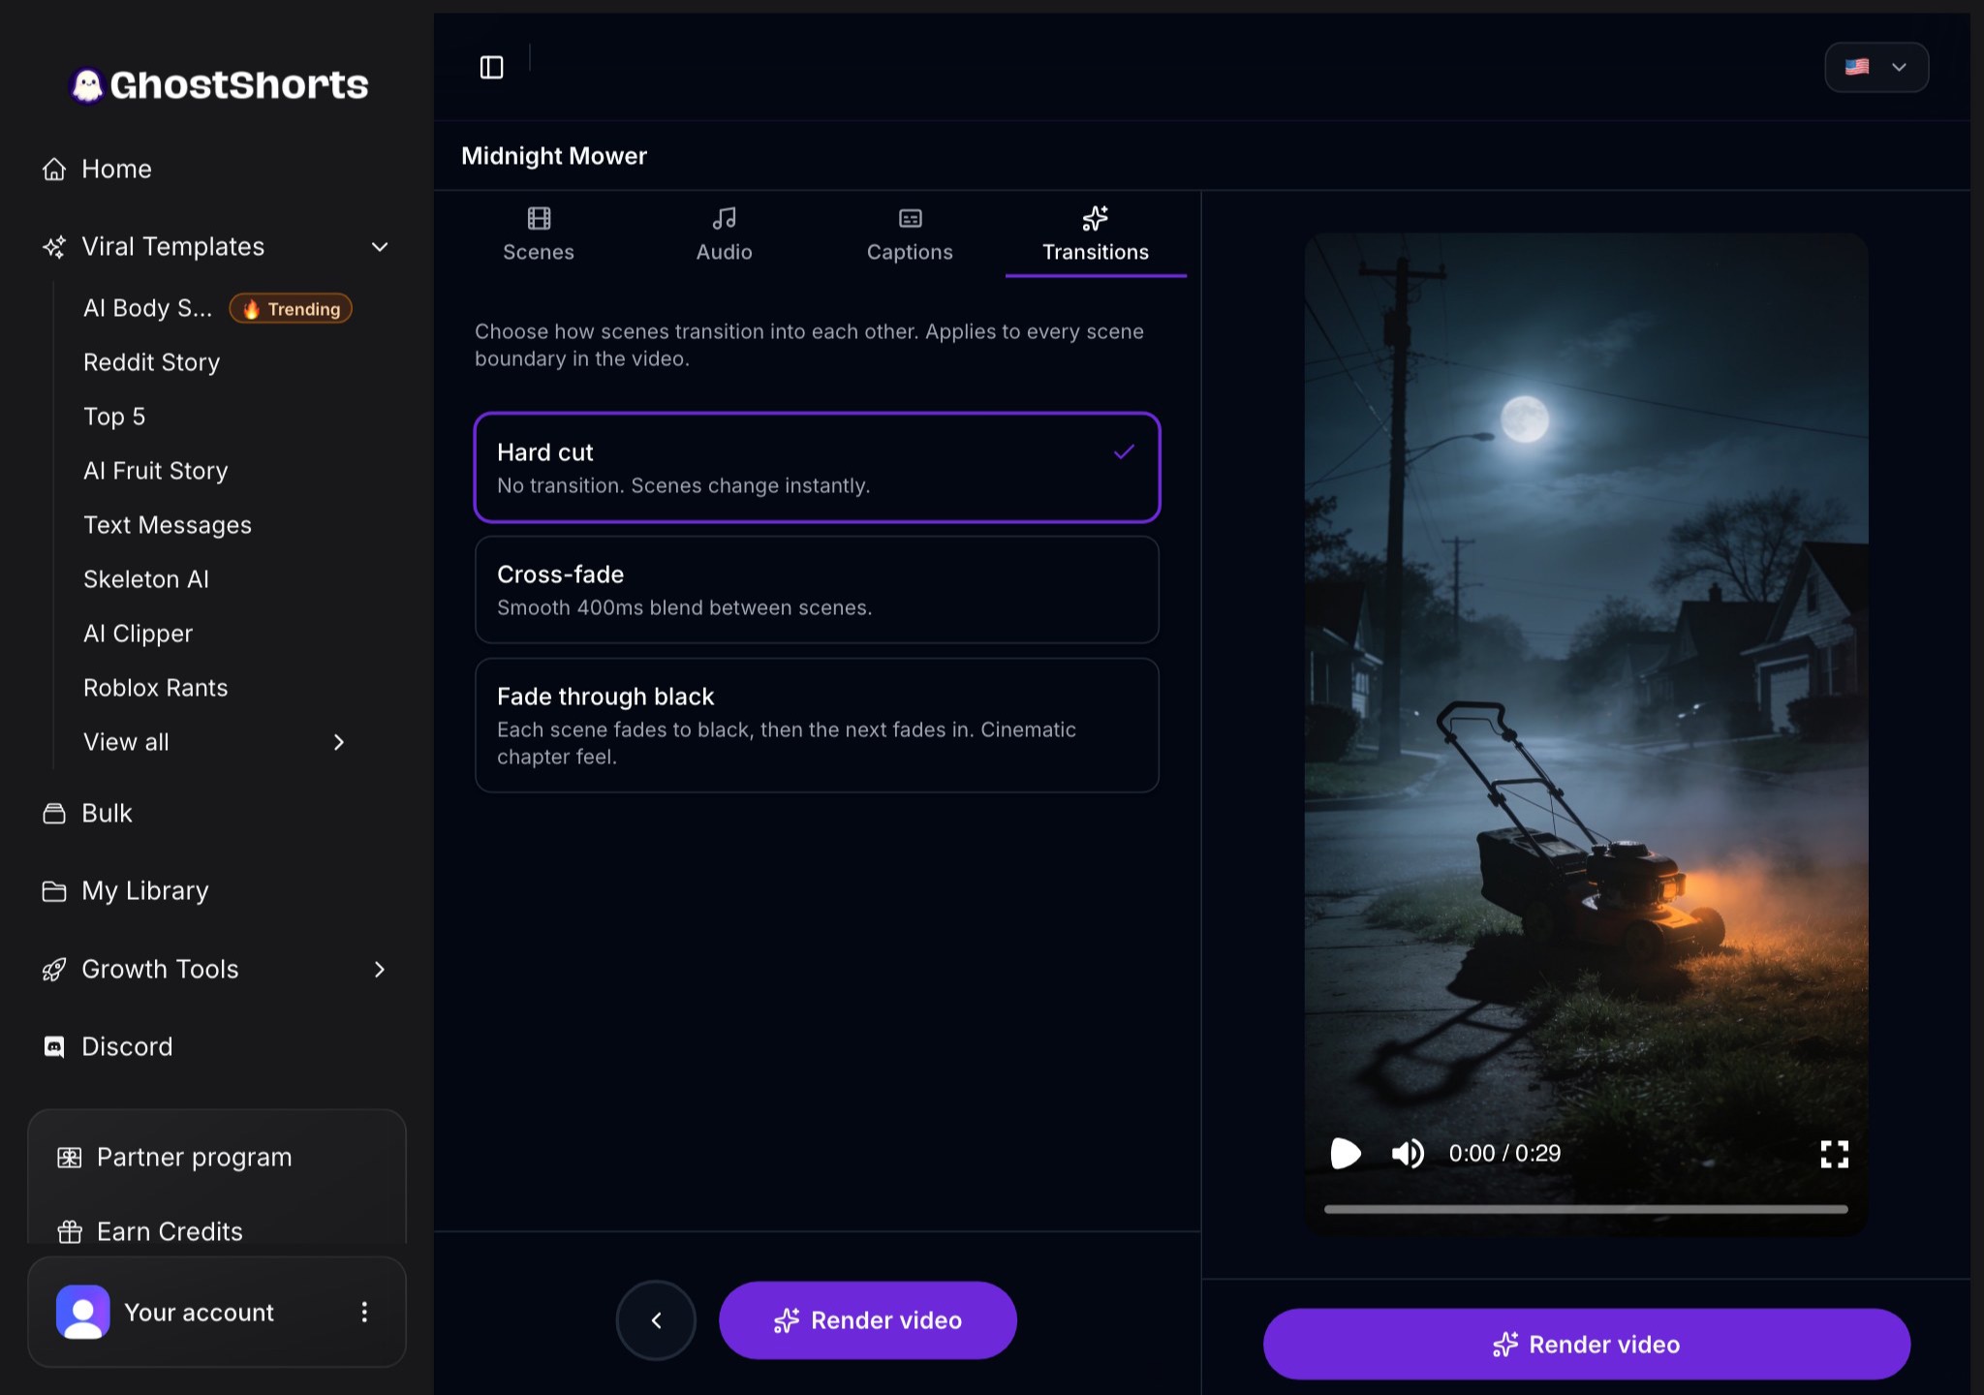
Task: Click Render video below transitions list
Action: point(868,1319)
